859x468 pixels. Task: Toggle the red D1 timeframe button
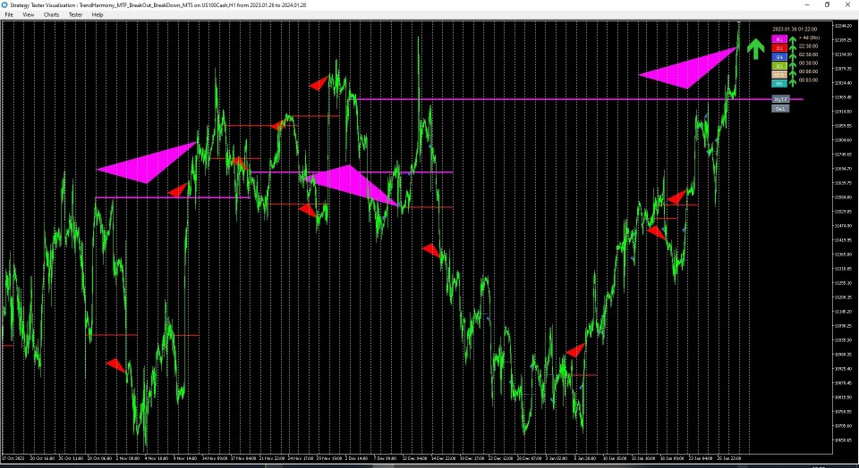coord(779,48)
